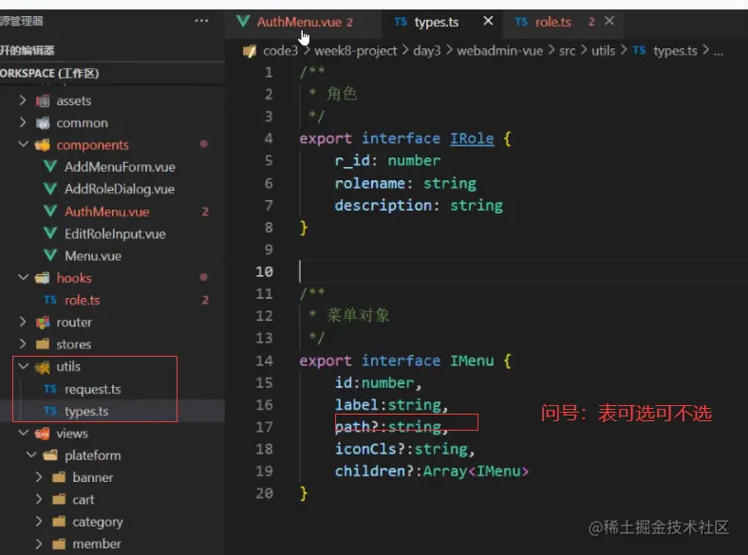
Task: Click webadmin-vue in the breadcrumb
Action: point(500,50)
